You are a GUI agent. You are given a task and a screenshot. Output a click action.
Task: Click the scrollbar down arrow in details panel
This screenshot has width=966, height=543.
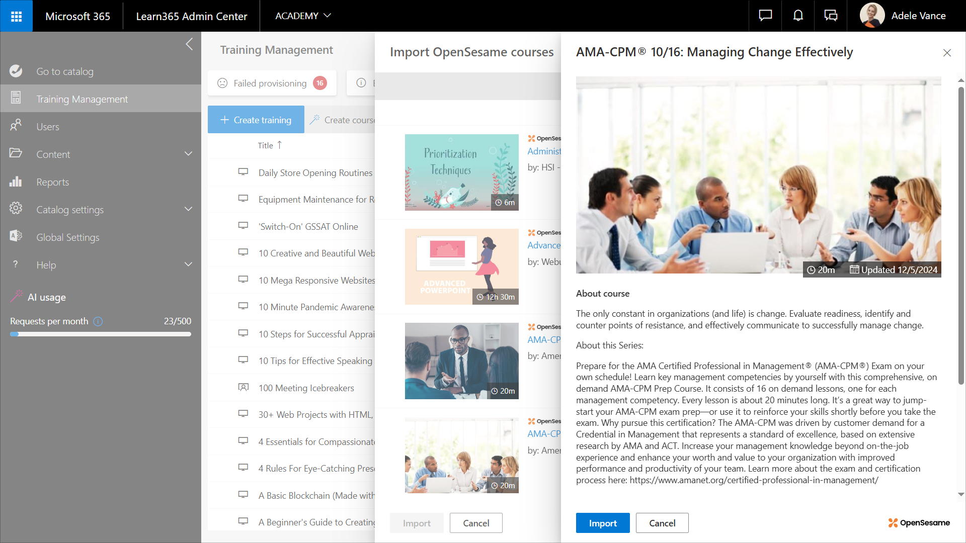coord(961,494)
